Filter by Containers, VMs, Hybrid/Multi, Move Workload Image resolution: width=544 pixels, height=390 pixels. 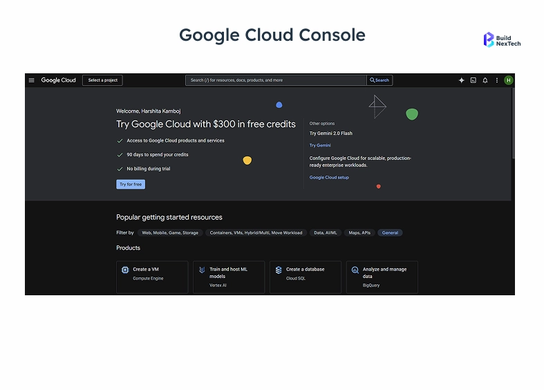pos(256,233)
